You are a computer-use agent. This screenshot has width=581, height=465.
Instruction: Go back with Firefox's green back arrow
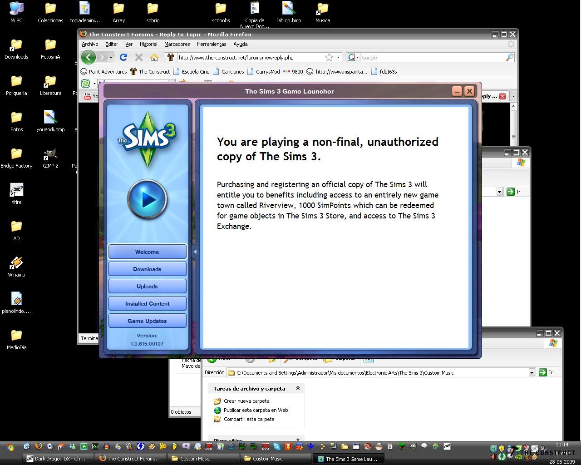pyautogui.click(x=89, y=57)
